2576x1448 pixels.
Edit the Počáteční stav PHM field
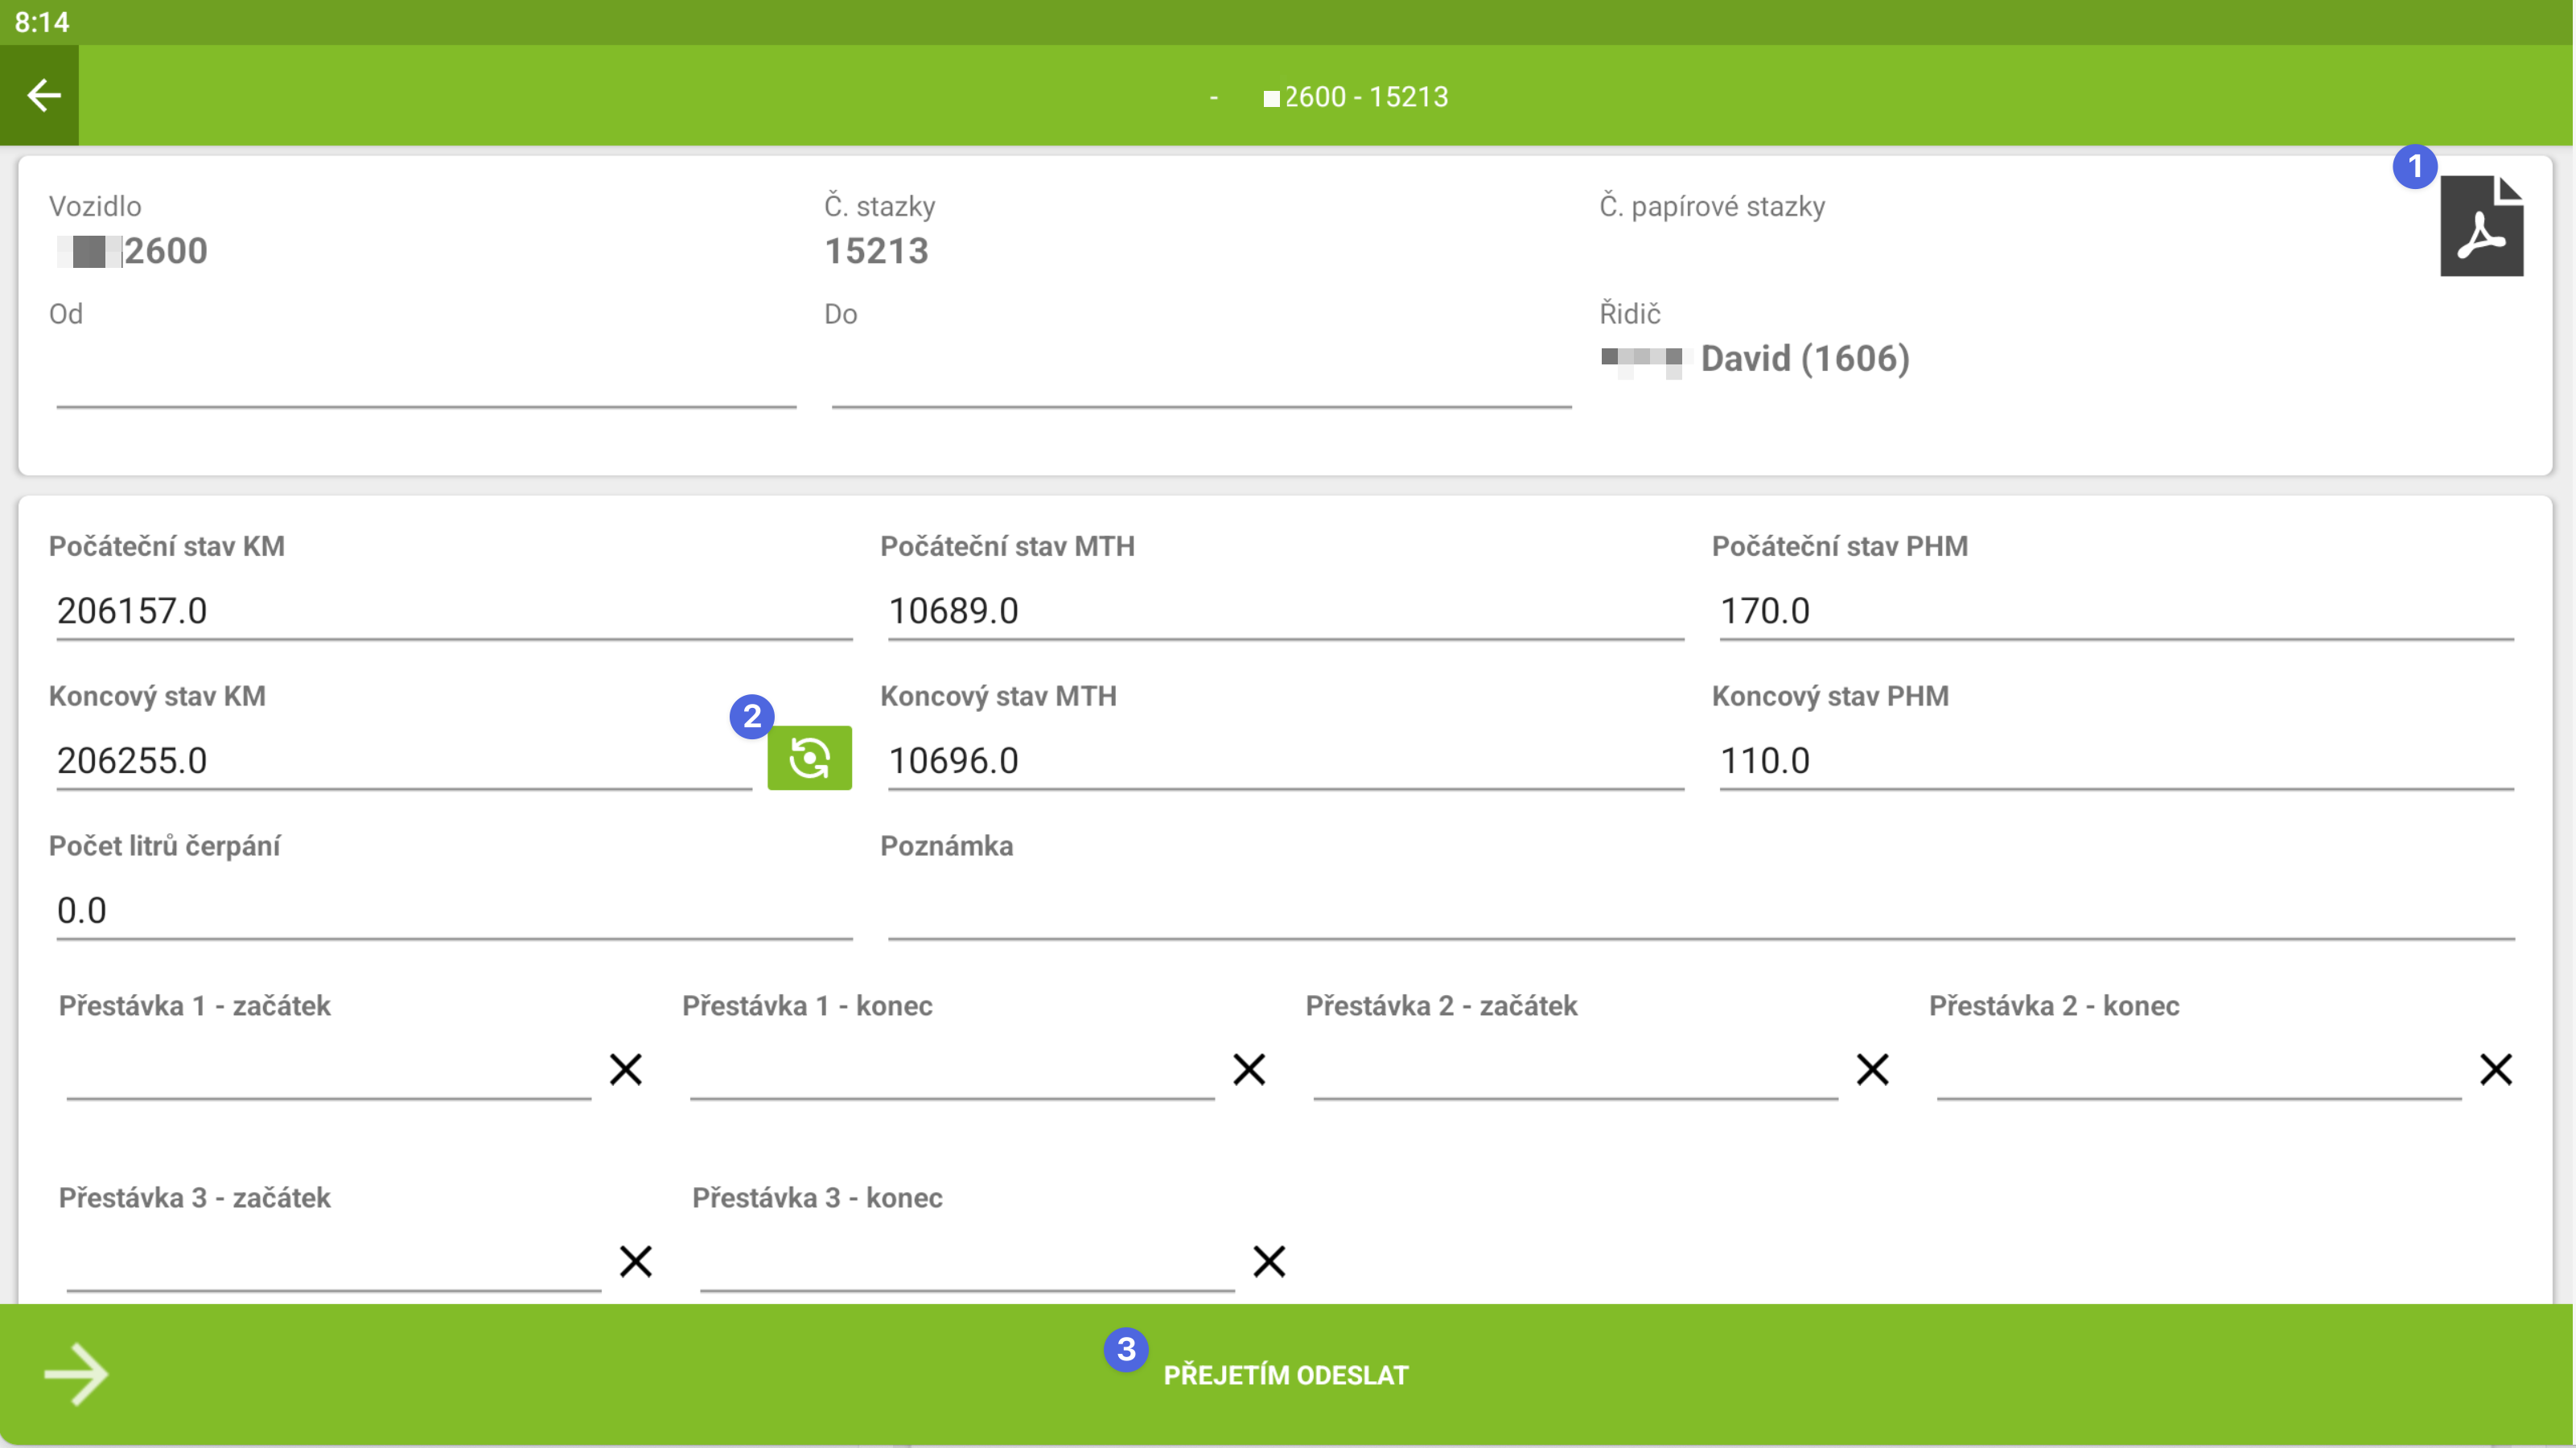pos(2114,611)
